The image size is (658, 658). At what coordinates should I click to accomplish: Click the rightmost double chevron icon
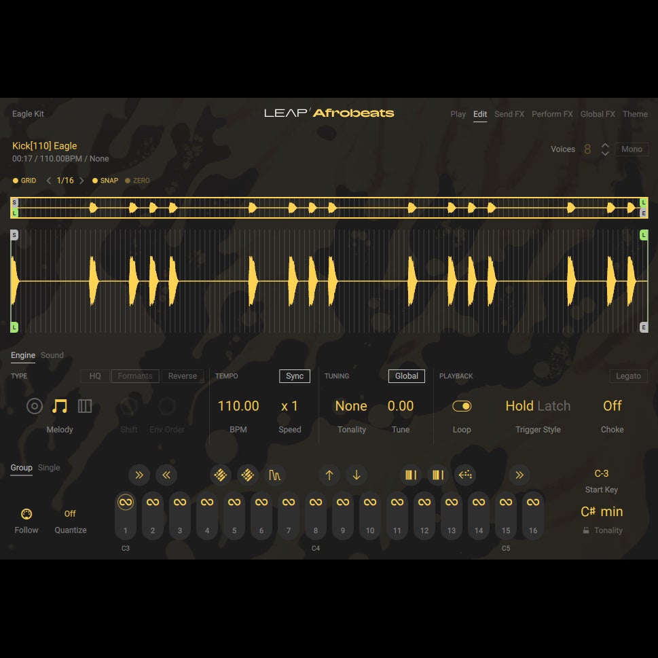click(x=519, y=475)
